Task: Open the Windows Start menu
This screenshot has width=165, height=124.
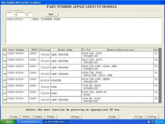Action: pyautogui.click(x=8, y=122)
